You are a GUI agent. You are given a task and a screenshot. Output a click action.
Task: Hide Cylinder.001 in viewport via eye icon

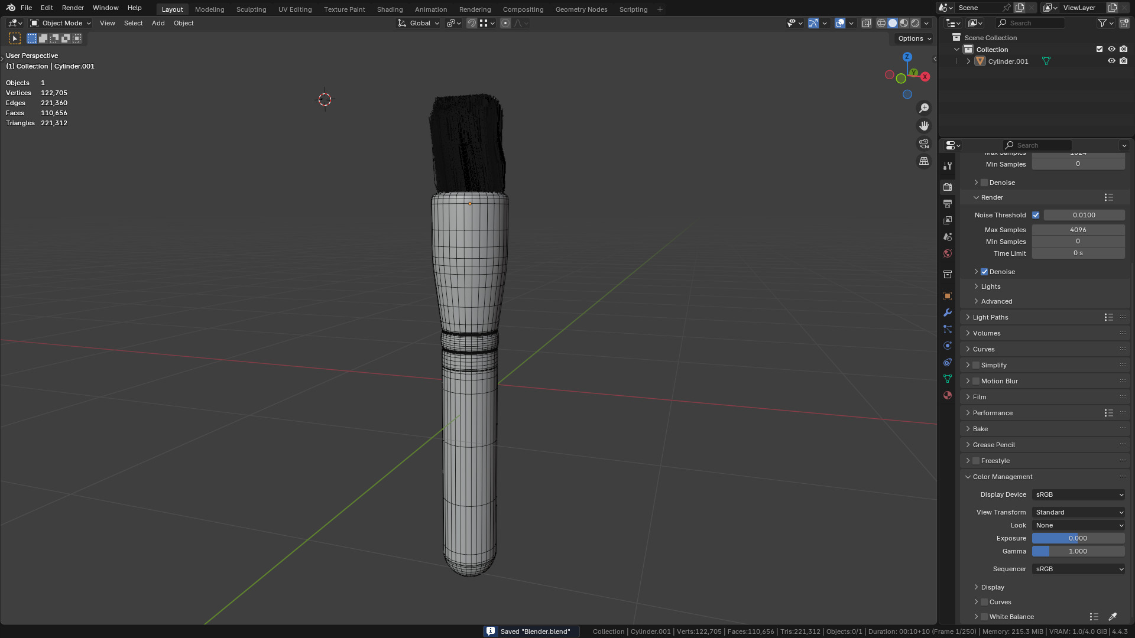1111,61
